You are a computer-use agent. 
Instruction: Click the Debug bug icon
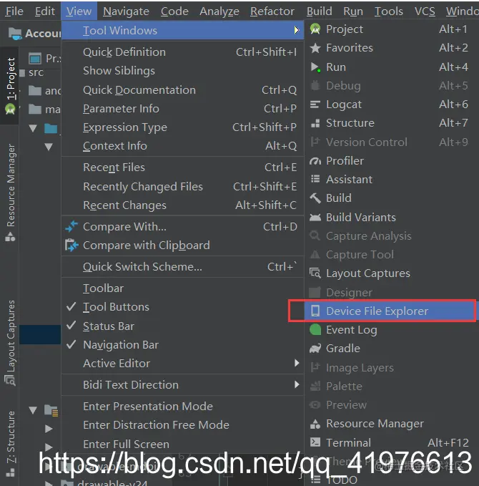(315, 86)
